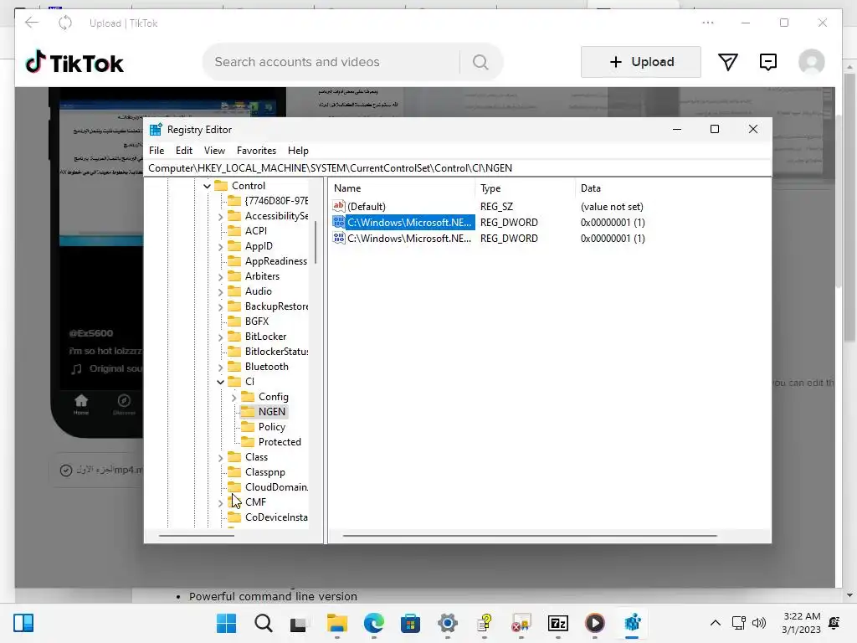Open the View menu
This screenshot has height=643, width=857.
(x=214, y=151)
